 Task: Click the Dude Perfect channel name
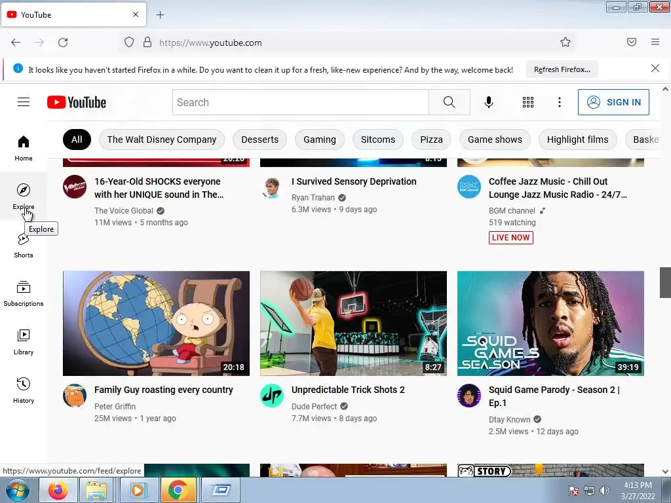tap(314, 406)
